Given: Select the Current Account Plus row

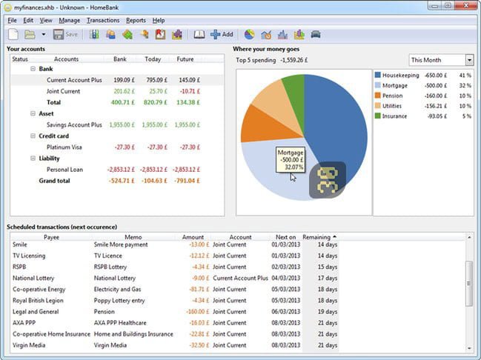Looking at the screenshot, I should click(x=117, y=80).
